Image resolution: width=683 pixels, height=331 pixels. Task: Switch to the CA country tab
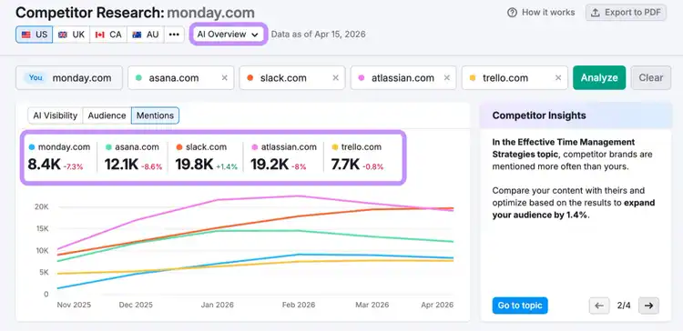[108, 35]
